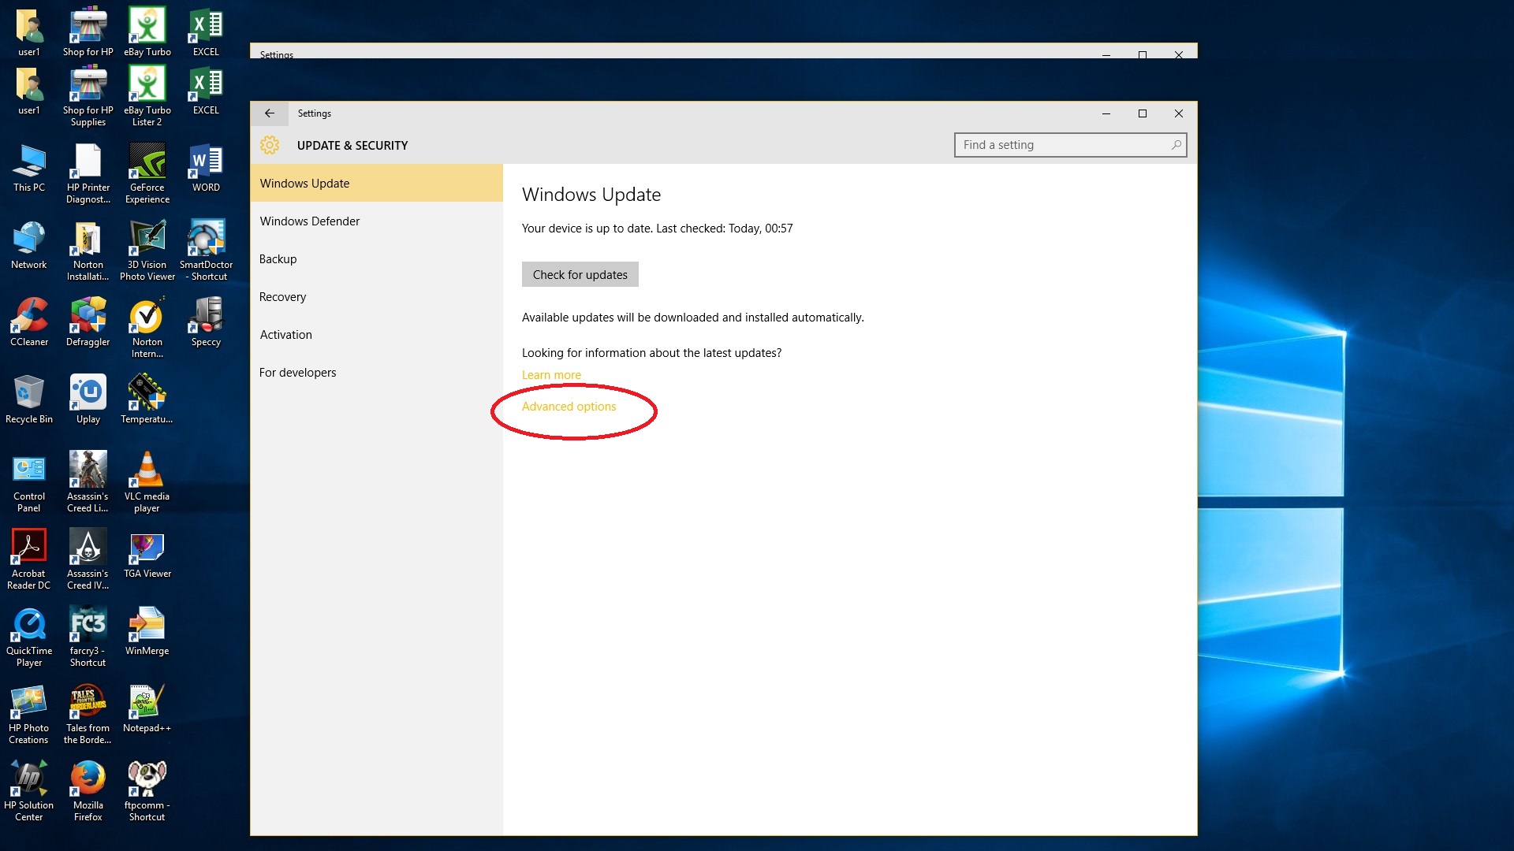Open HP Printer Diagnostics icon
The width and height of the screenshot is (1514, 851).
(88, 173)
